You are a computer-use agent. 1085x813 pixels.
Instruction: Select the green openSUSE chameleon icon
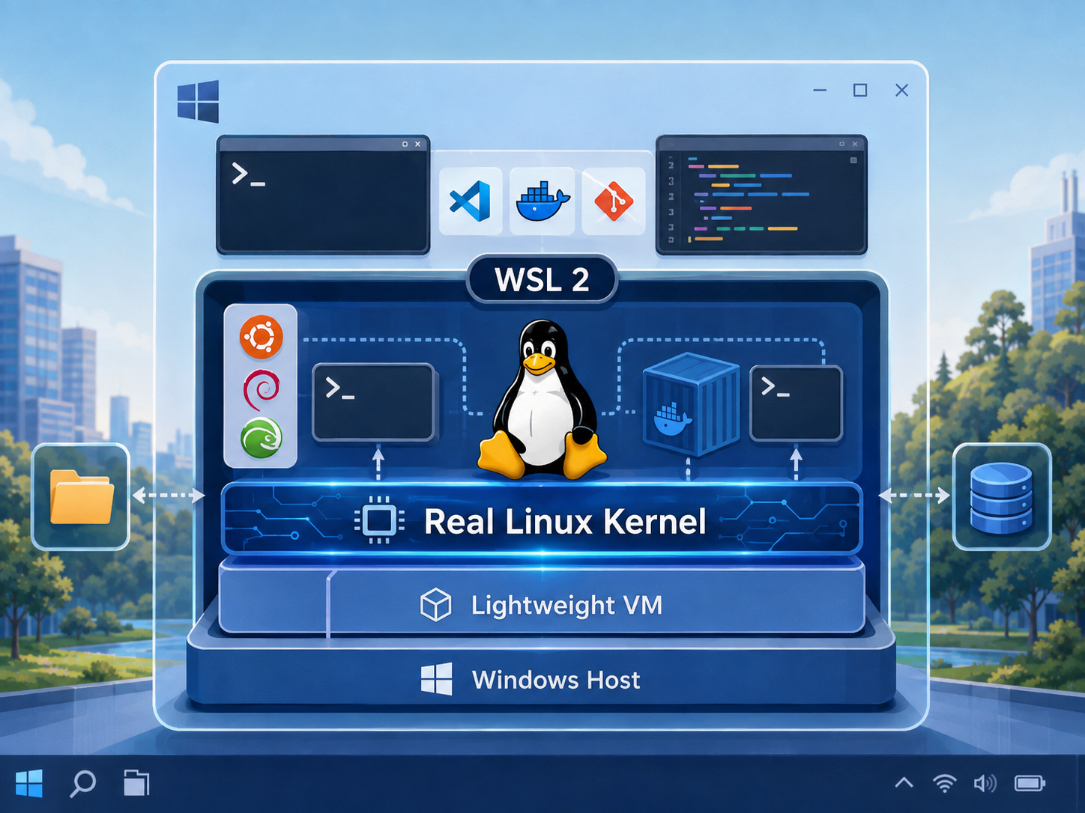point(262,438)
